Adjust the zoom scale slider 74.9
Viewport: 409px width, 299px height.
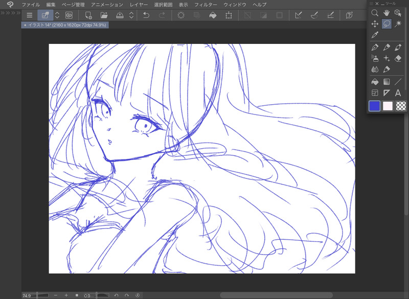tap(35, 295)
